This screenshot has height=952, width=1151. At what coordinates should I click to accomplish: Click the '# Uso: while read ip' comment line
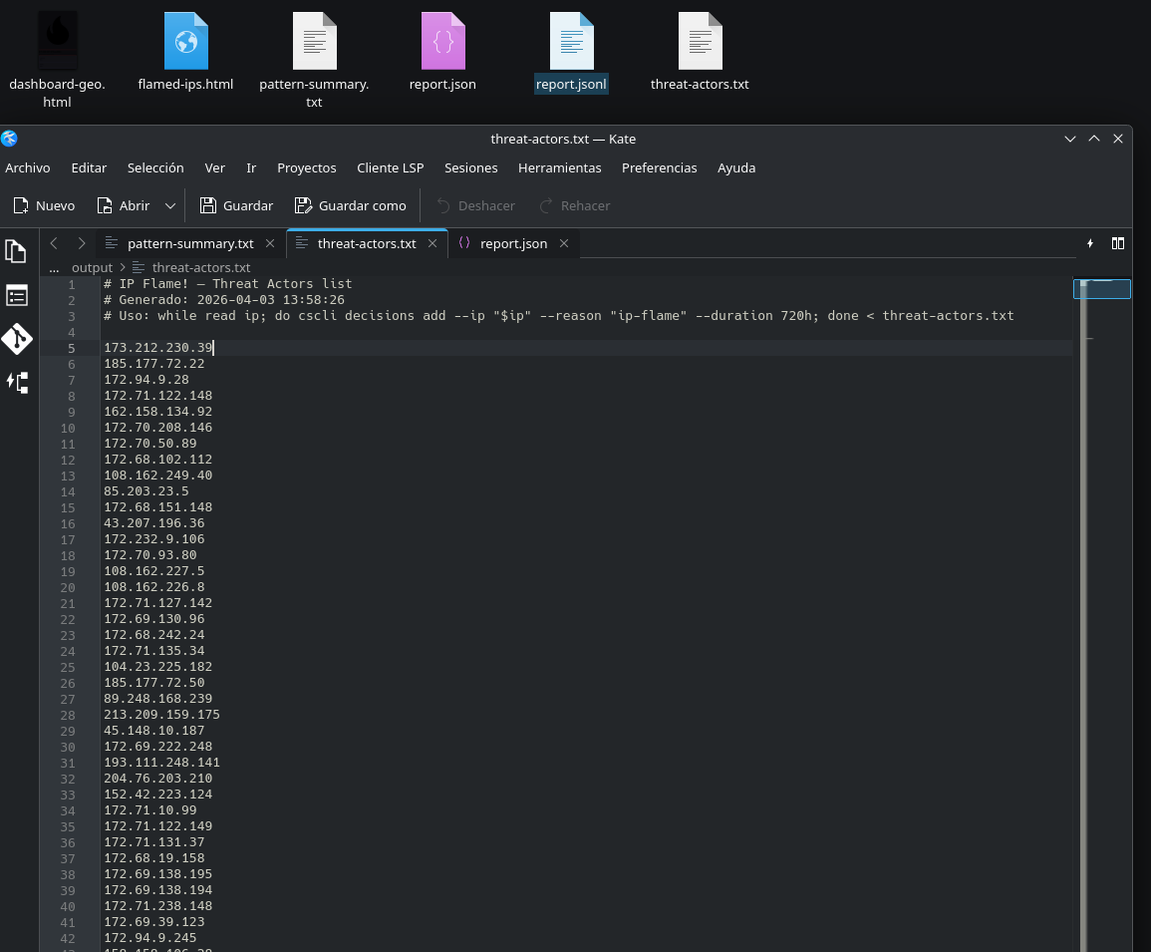coord(559,316)
